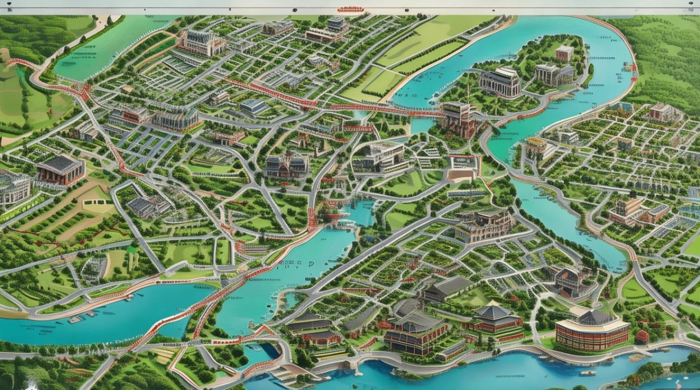This screenshot has height=390, width=700.
Task: Select the glass-roofed building at top left
Action: coord(203,42)
